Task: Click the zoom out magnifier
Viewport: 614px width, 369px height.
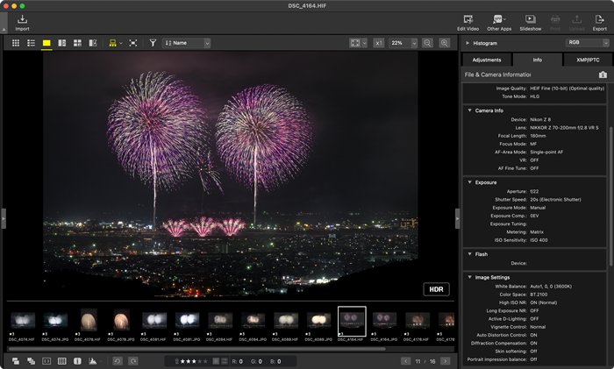Action: [x=427, y=42]
